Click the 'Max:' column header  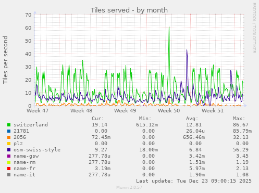click(239, 119)
